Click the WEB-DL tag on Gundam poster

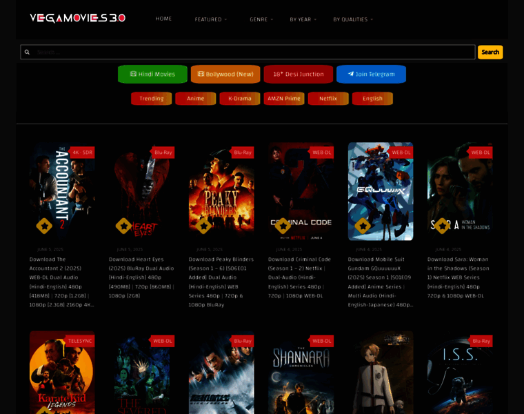[x=401, y=152]
